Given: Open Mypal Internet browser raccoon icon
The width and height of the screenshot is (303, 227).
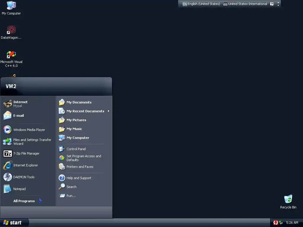Looking at the screenshot, I should [7, 104].
